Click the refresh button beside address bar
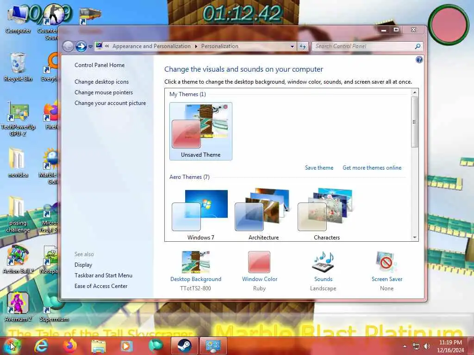The image size is (474, 355). (x=303, y=46)
